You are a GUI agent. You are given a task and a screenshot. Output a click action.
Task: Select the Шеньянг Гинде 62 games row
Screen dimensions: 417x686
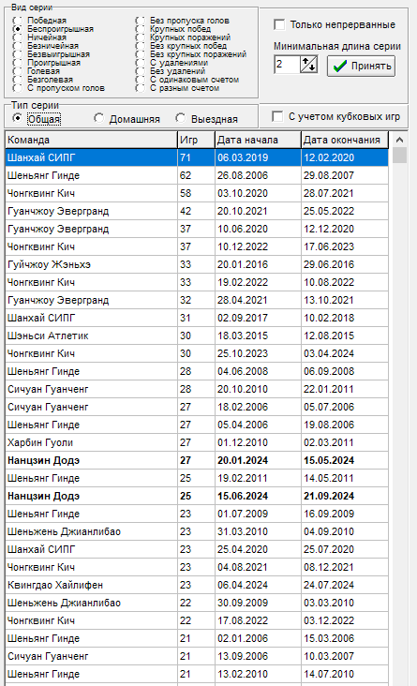(x=197, y=175)
